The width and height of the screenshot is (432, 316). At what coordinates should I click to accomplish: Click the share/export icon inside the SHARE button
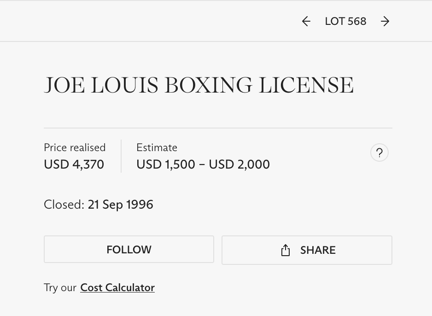(285, 250)
